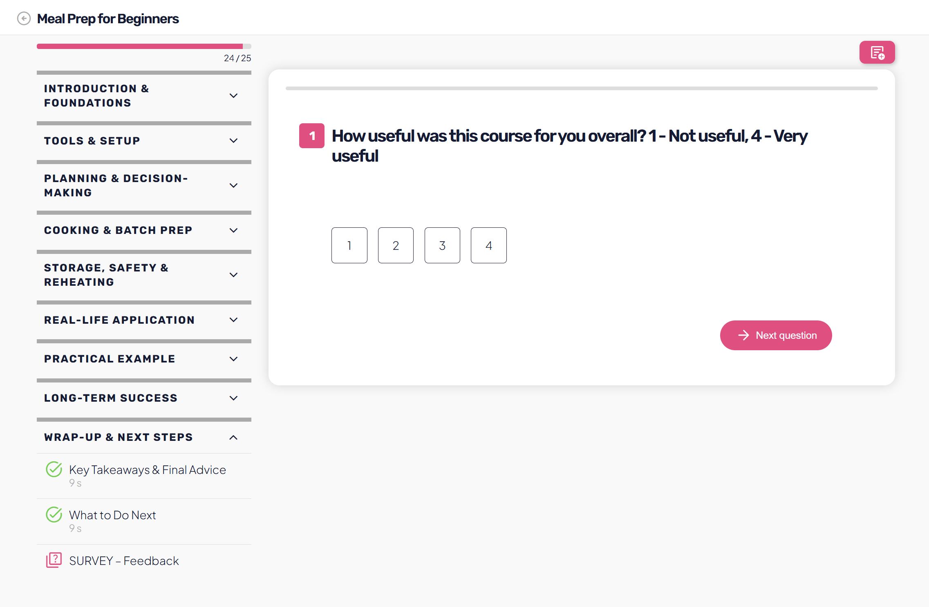The image size is (929, 607).
Task: Expand the Introduction & Foundations section
Action: [233, 96]
